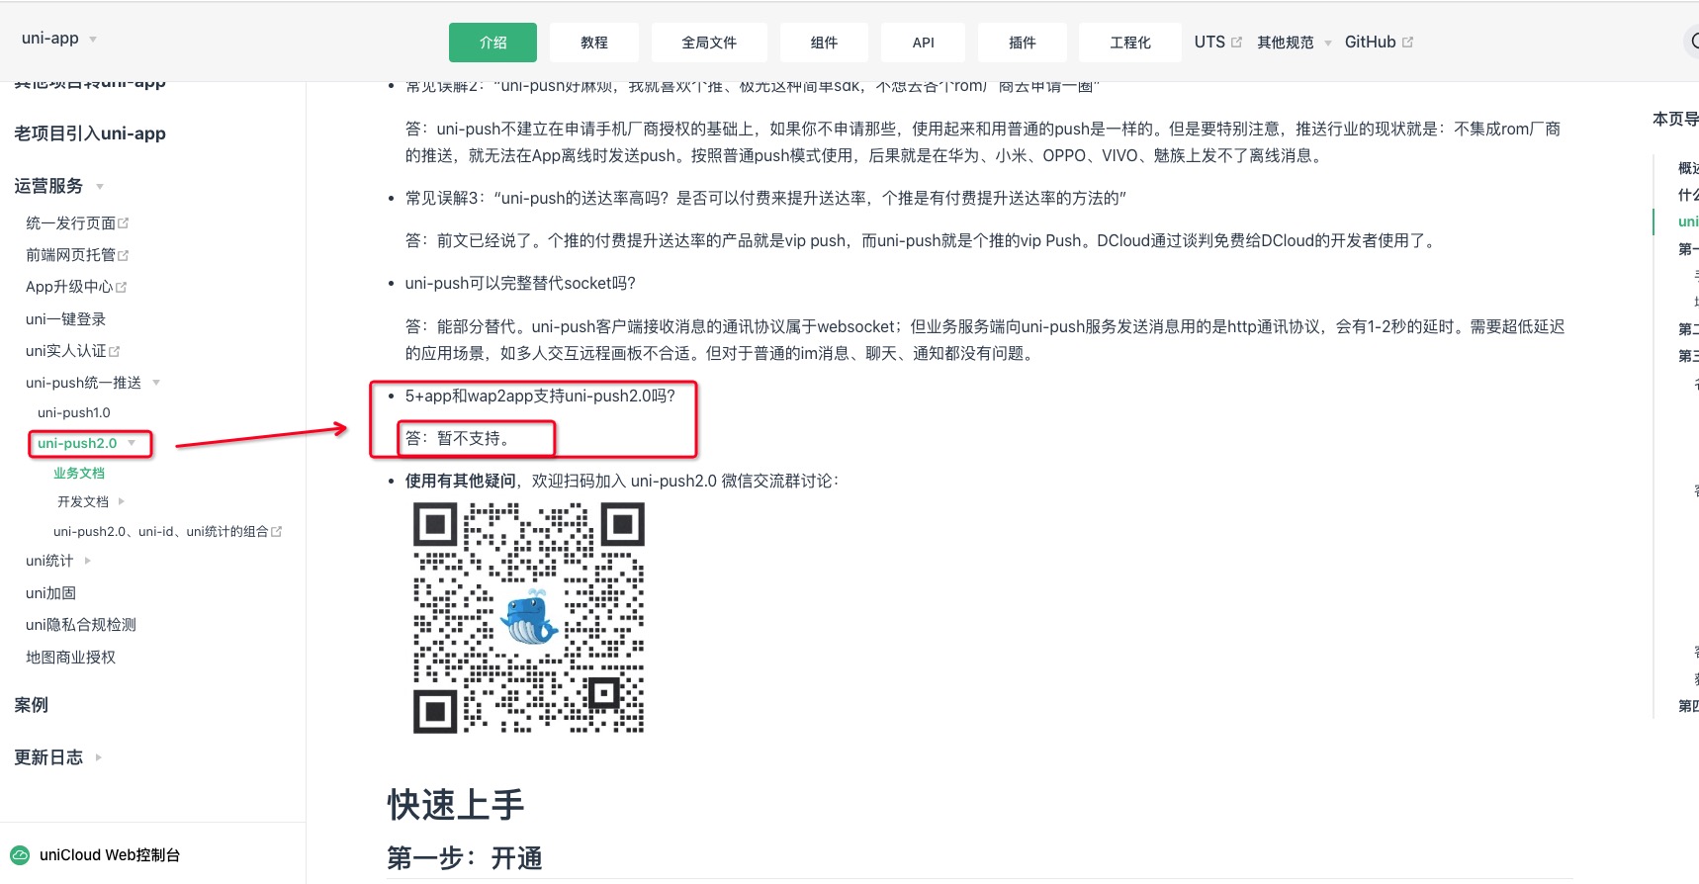This screenshot has height=884, width=1699.
Task: Open the 介绍 navigation tab
Action: pyautogui.click(x=492, y=43)
